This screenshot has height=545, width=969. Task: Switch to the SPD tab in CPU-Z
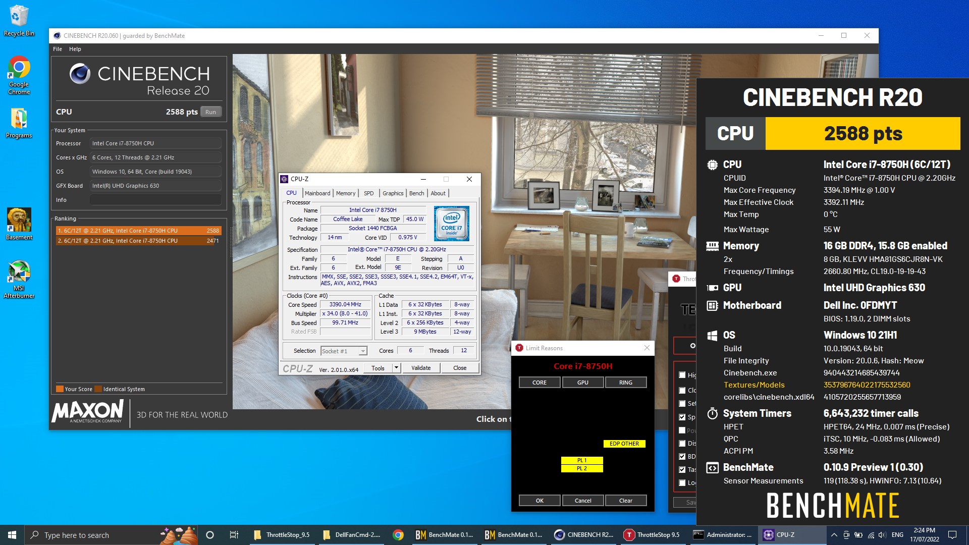coord(369,193)
